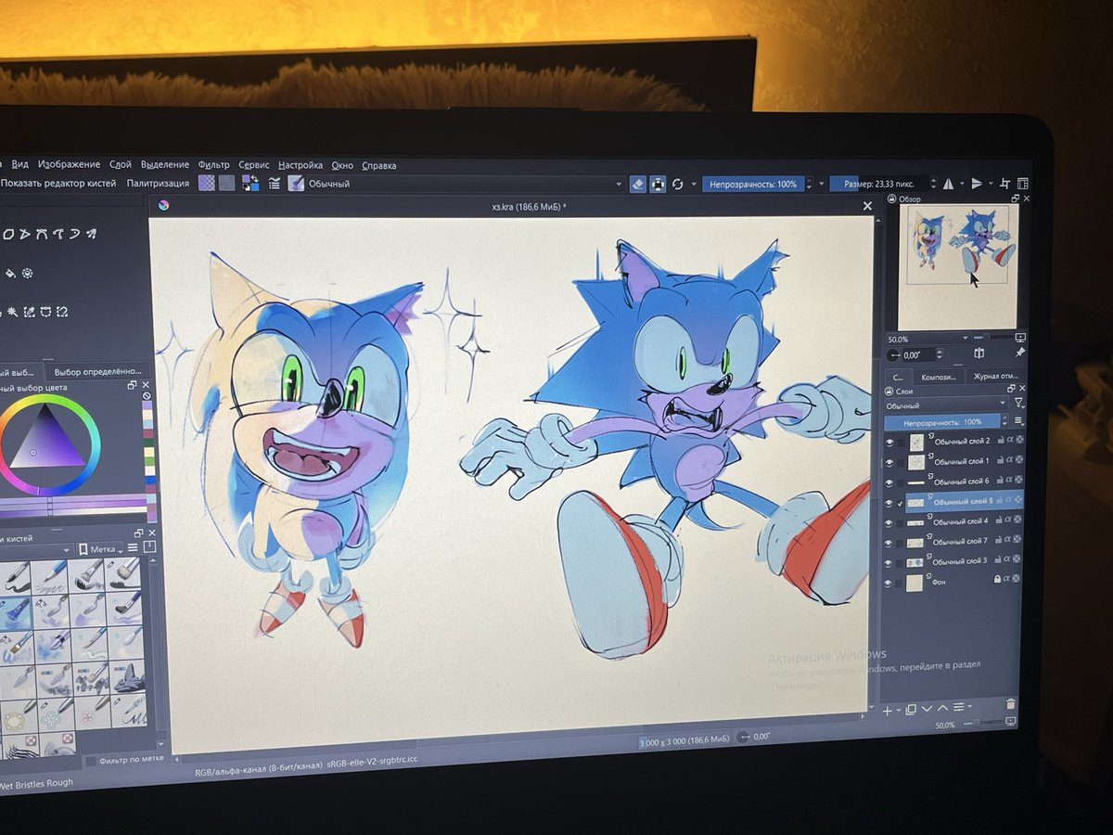Toggle the eraser mode icon
The image size is (1113, 835).
tap(637, 185)
